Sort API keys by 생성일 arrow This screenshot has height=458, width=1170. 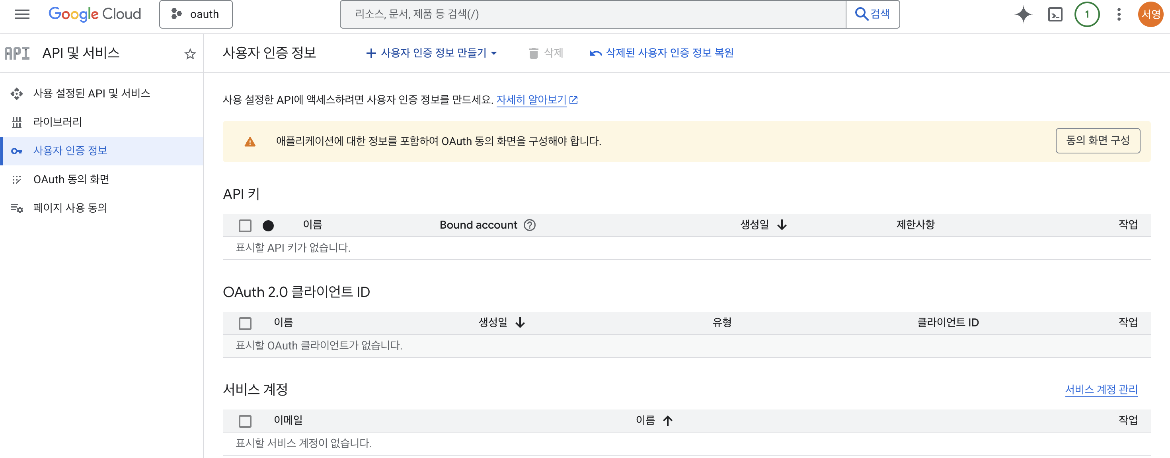(782, 225)
